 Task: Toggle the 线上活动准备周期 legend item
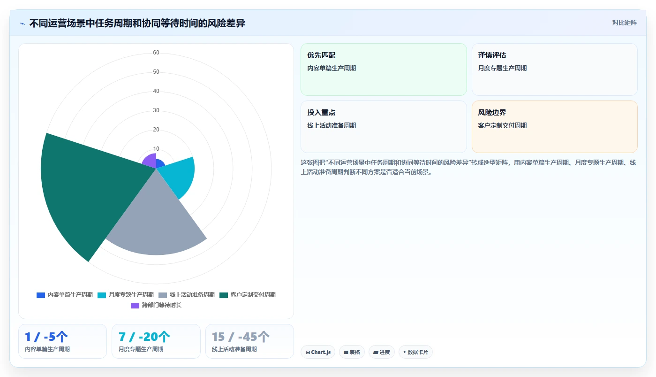coord(187,295)
